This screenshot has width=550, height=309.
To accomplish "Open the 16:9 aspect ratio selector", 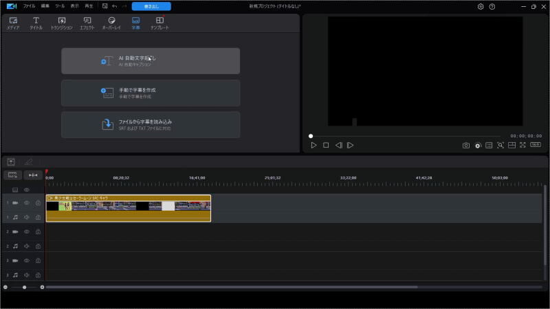I will (x=536, y=144).
